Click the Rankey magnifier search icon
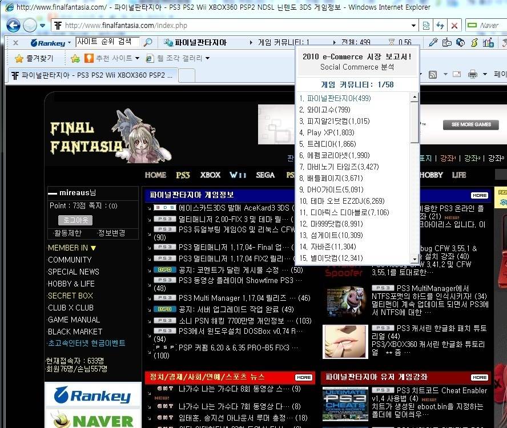Screen dimensions: 507x428 pyautogui.click(x=148, y=42)
